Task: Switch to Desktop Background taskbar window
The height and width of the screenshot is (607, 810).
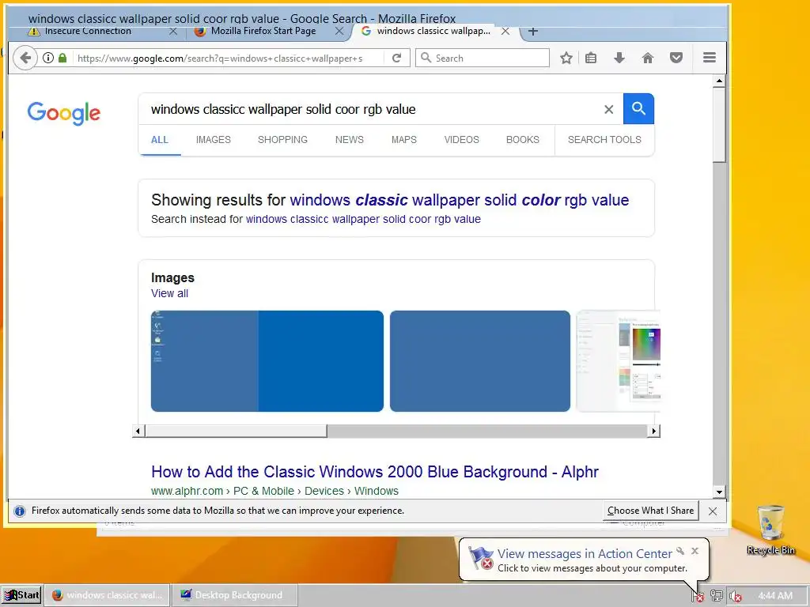Action: (235, 595)
